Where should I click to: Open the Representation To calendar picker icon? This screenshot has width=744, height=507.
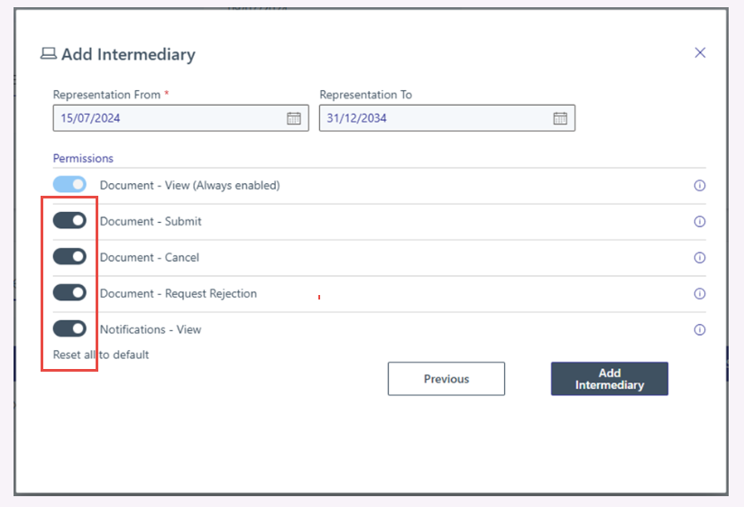click(560, 118)
